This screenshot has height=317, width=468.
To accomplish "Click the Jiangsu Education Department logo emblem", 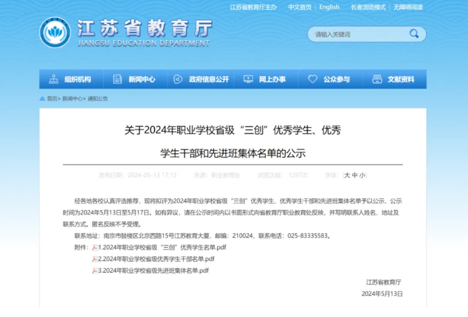I will [x=55, y=33].
